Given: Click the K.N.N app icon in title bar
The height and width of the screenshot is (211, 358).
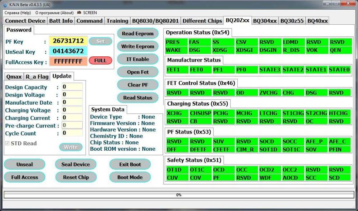Looking at the screenshot, I should tap(5, 5).
